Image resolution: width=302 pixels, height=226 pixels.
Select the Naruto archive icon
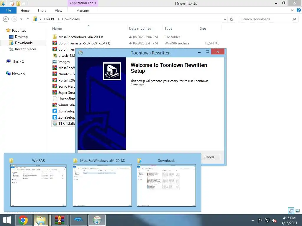55,74
